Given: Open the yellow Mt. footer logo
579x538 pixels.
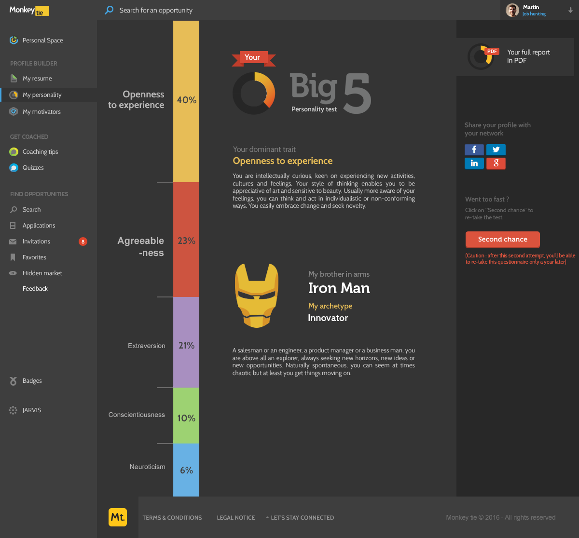Looking at the screenshot, I should point(118,517).
